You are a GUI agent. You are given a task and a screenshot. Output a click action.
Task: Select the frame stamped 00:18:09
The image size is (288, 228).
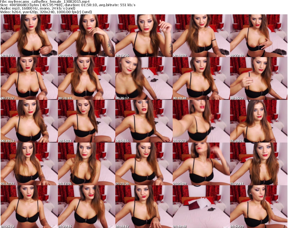click(x=201, y=36)
